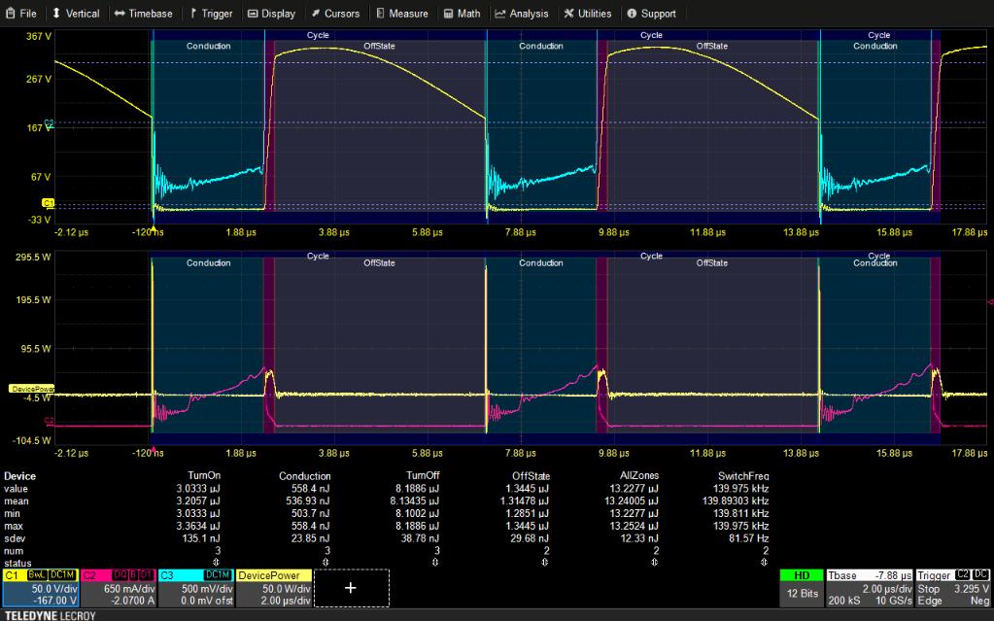The height and width of the screenshot is (621, 994).
Task: Open the Utilities menu
Action: 588,13
